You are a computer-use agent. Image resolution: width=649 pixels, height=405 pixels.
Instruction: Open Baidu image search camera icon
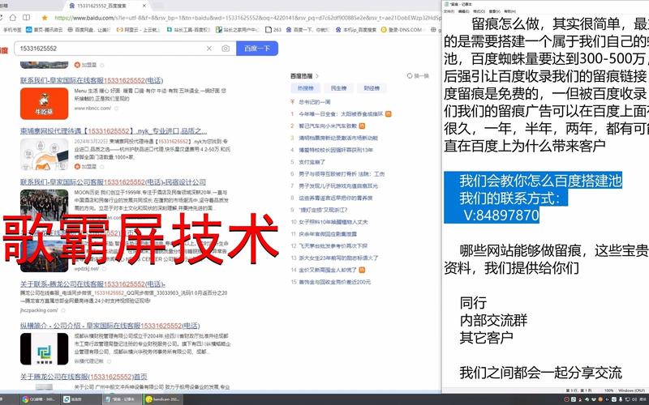(226, 49)
